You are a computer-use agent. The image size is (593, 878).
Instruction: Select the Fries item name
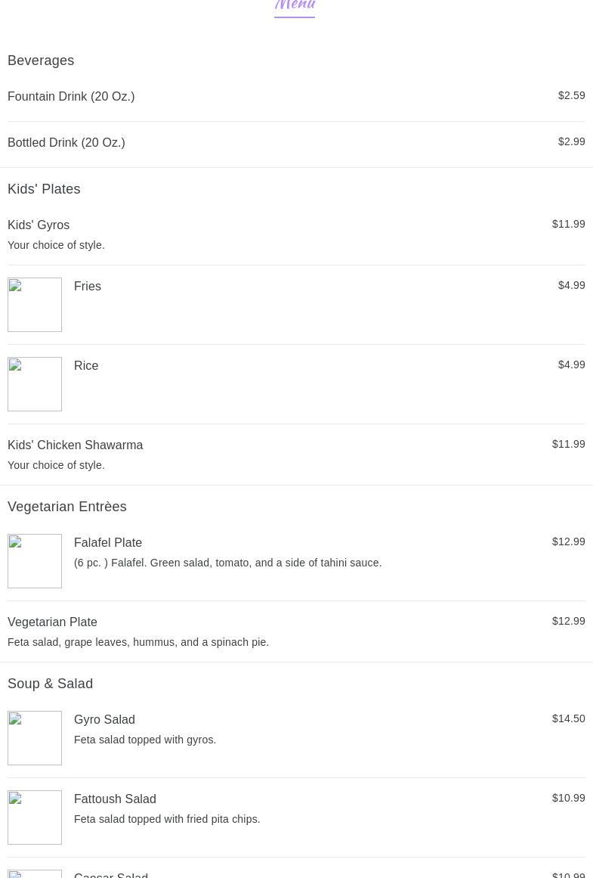[88, 287]
